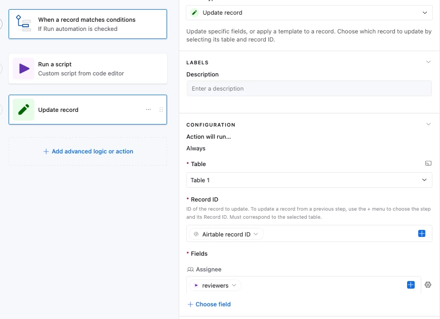
Task: Select the 'When a record matches conditions' trigger
Action: click(x=88, y=24)
